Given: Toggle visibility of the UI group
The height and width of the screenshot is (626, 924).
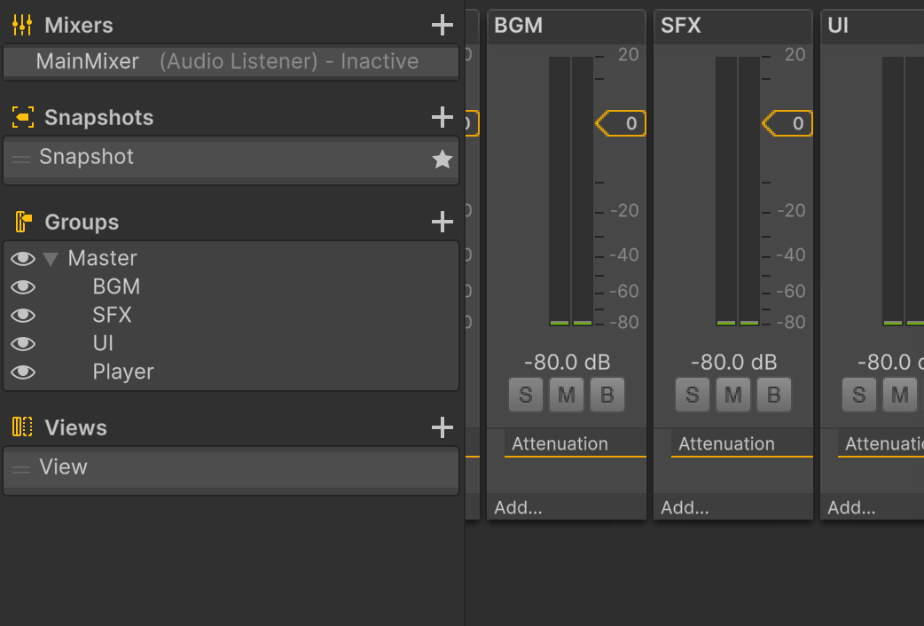Looking at the screenshot, I should pos(23,343).
